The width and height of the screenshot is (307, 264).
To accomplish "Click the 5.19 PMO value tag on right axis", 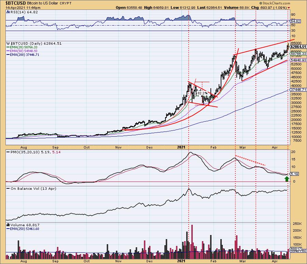I will tap(295, 174).
